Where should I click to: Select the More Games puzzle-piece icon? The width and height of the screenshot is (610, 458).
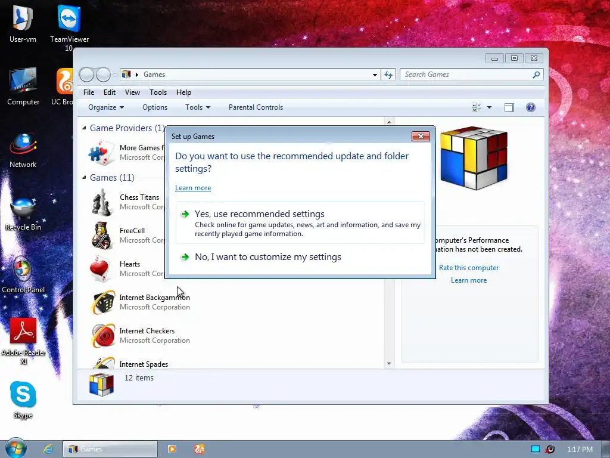(101, 152)
